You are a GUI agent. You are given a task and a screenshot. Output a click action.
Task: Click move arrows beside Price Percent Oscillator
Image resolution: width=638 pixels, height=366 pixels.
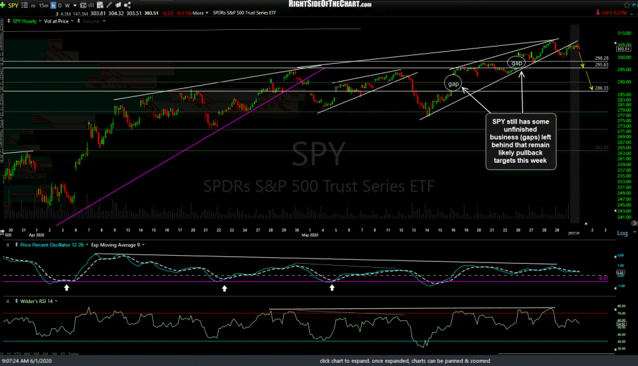pyautogui.click(x=16, y=245)
